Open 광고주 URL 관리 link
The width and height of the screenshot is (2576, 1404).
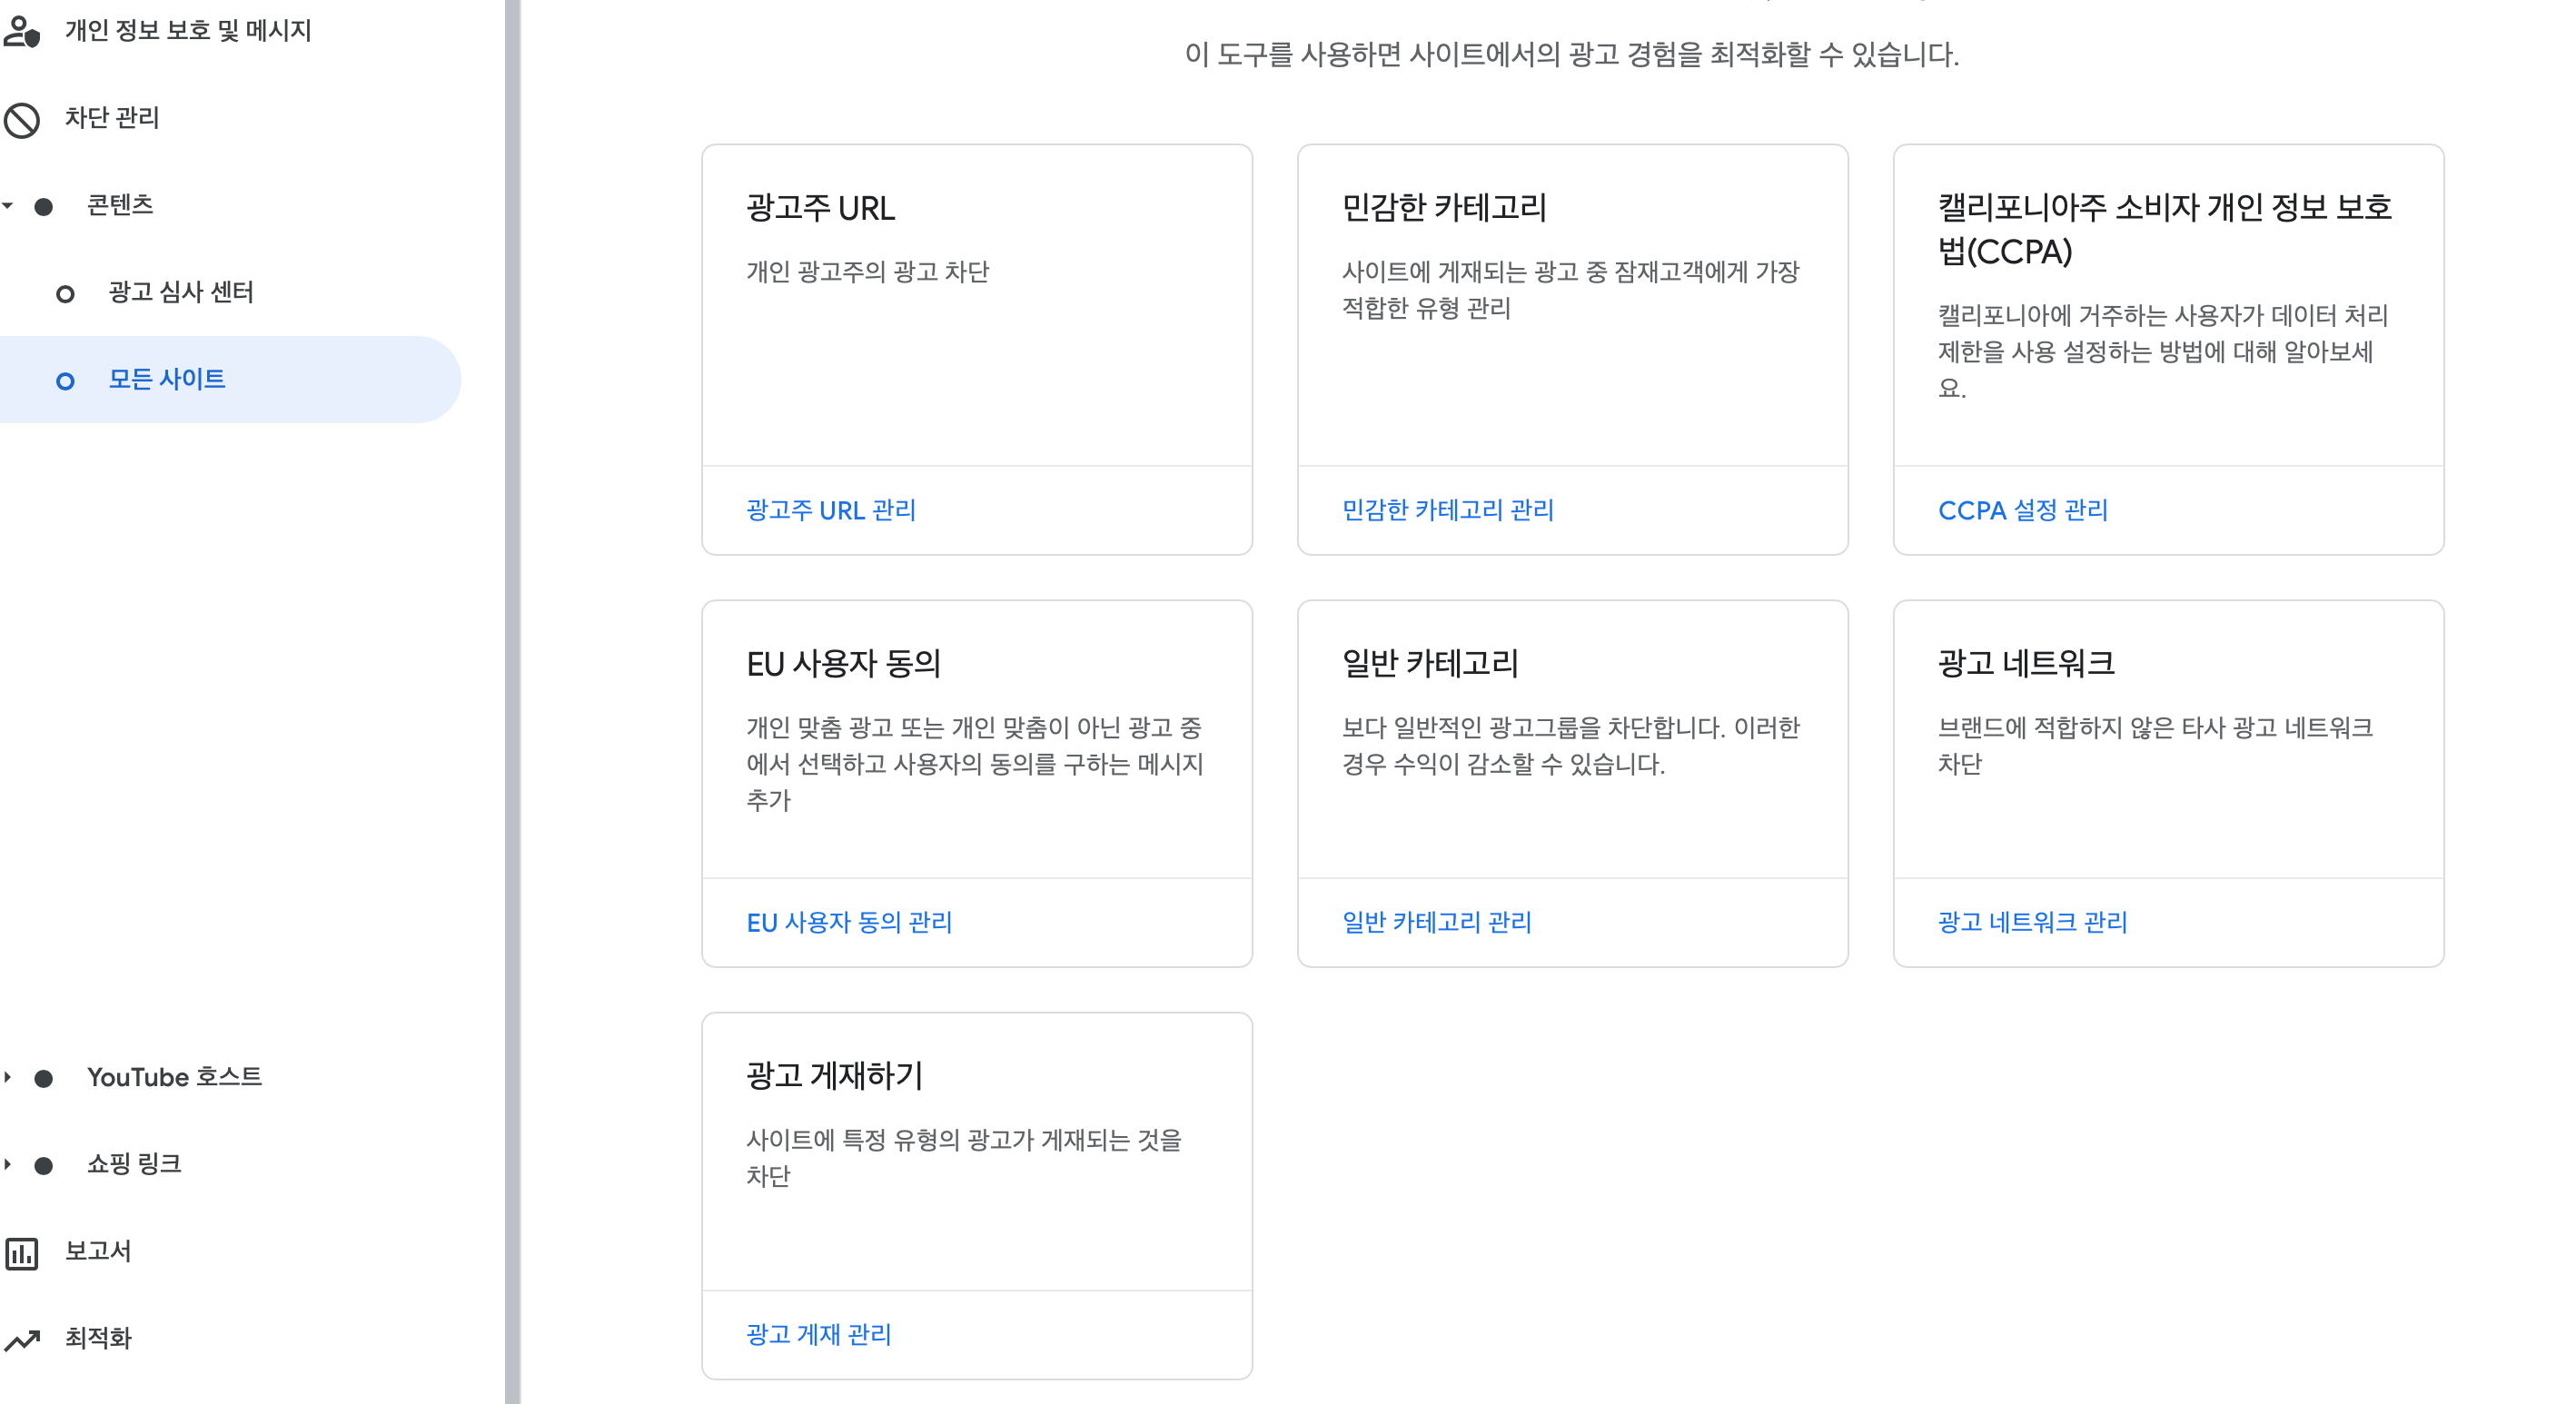pos(829,511)
